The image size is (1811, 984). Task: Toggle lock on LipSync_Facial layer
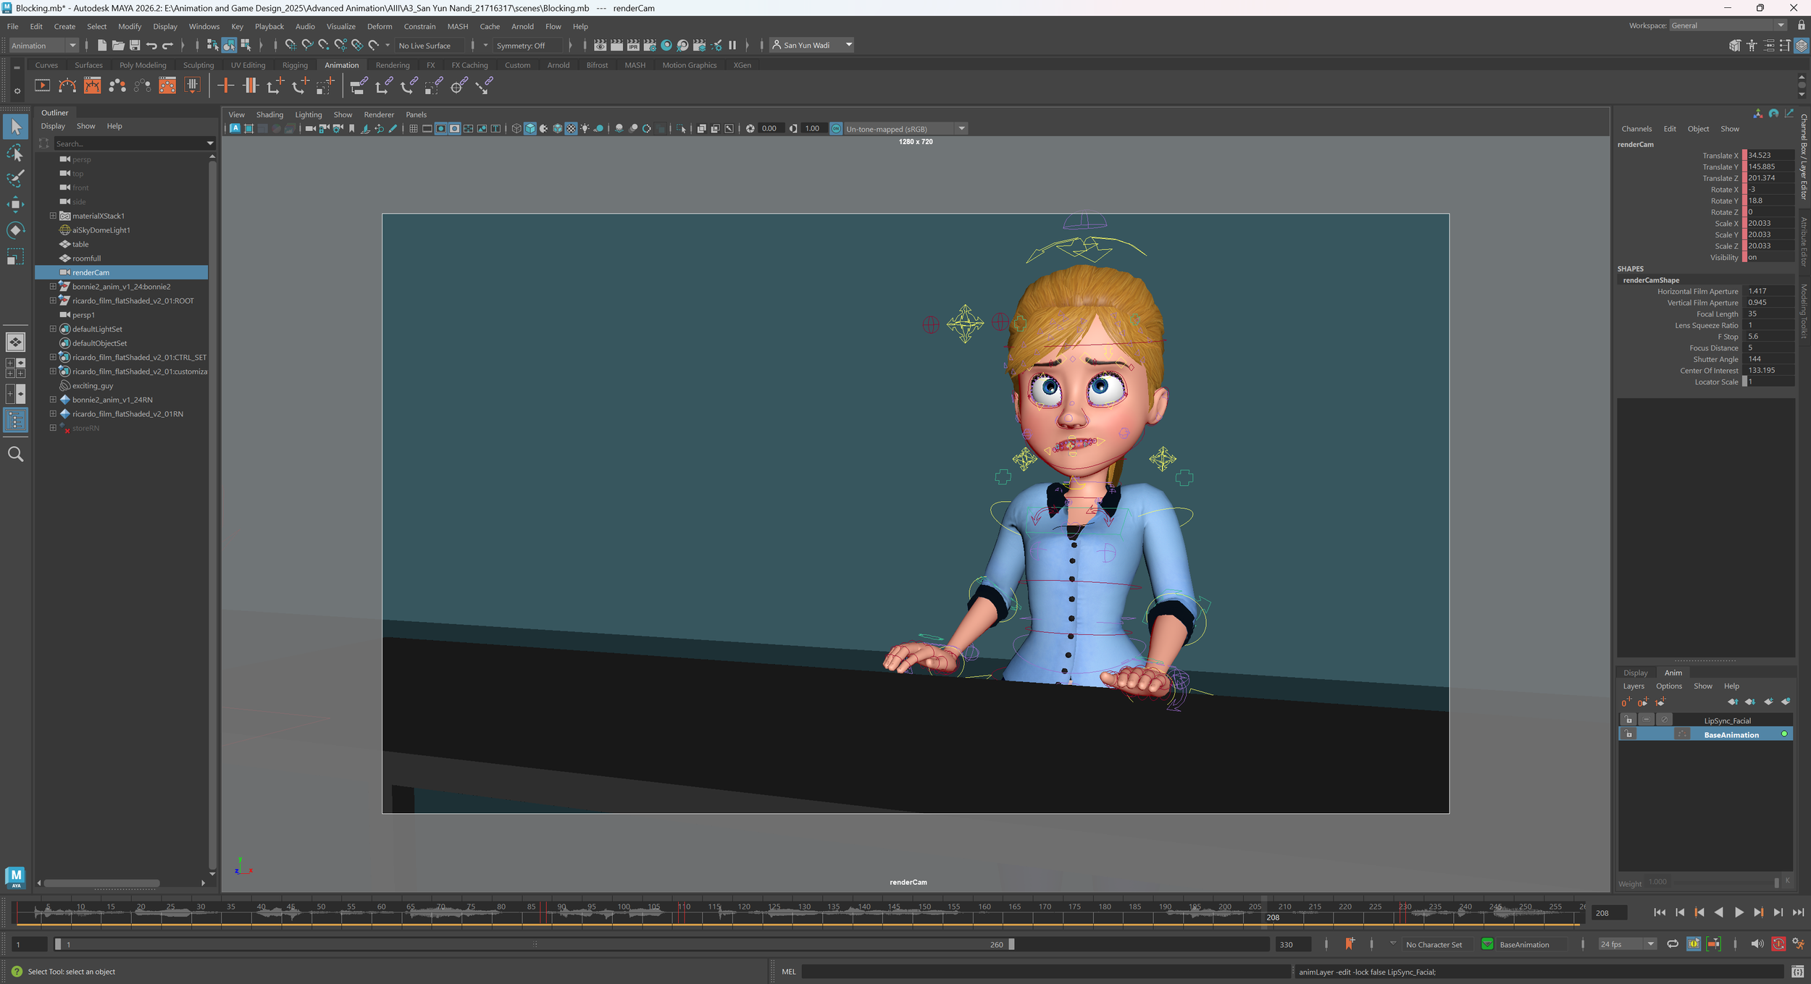(x=1628, y=720)
